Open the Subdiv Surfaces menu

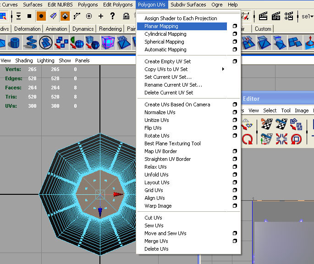click(x=188, y=5)
